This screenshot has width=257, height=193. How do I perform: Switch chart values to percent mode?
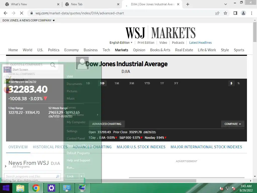238,83
